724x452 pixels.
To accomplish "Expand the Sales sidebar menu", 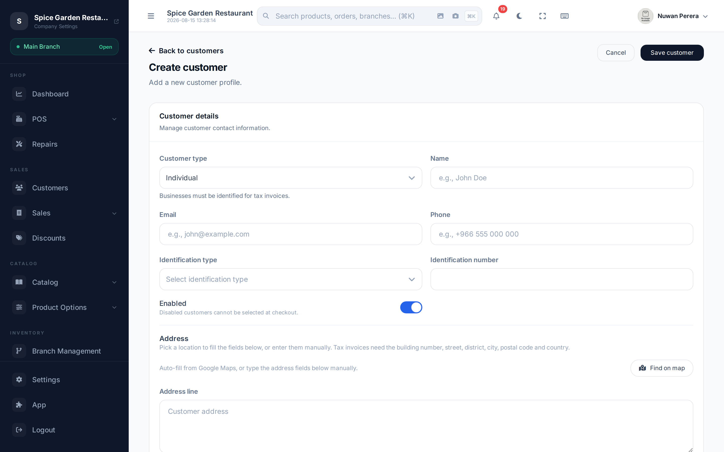I will 64,213.
